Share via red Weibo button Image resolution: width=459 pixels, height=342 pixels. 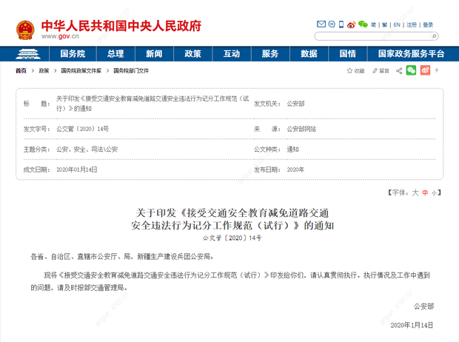(x=425, y=70)
